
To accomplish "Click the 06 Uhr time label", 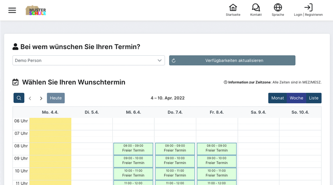I will (21, 121).
